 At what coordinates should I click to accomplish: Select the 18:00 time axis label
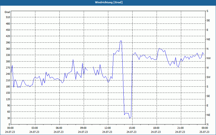pos(157,128)
